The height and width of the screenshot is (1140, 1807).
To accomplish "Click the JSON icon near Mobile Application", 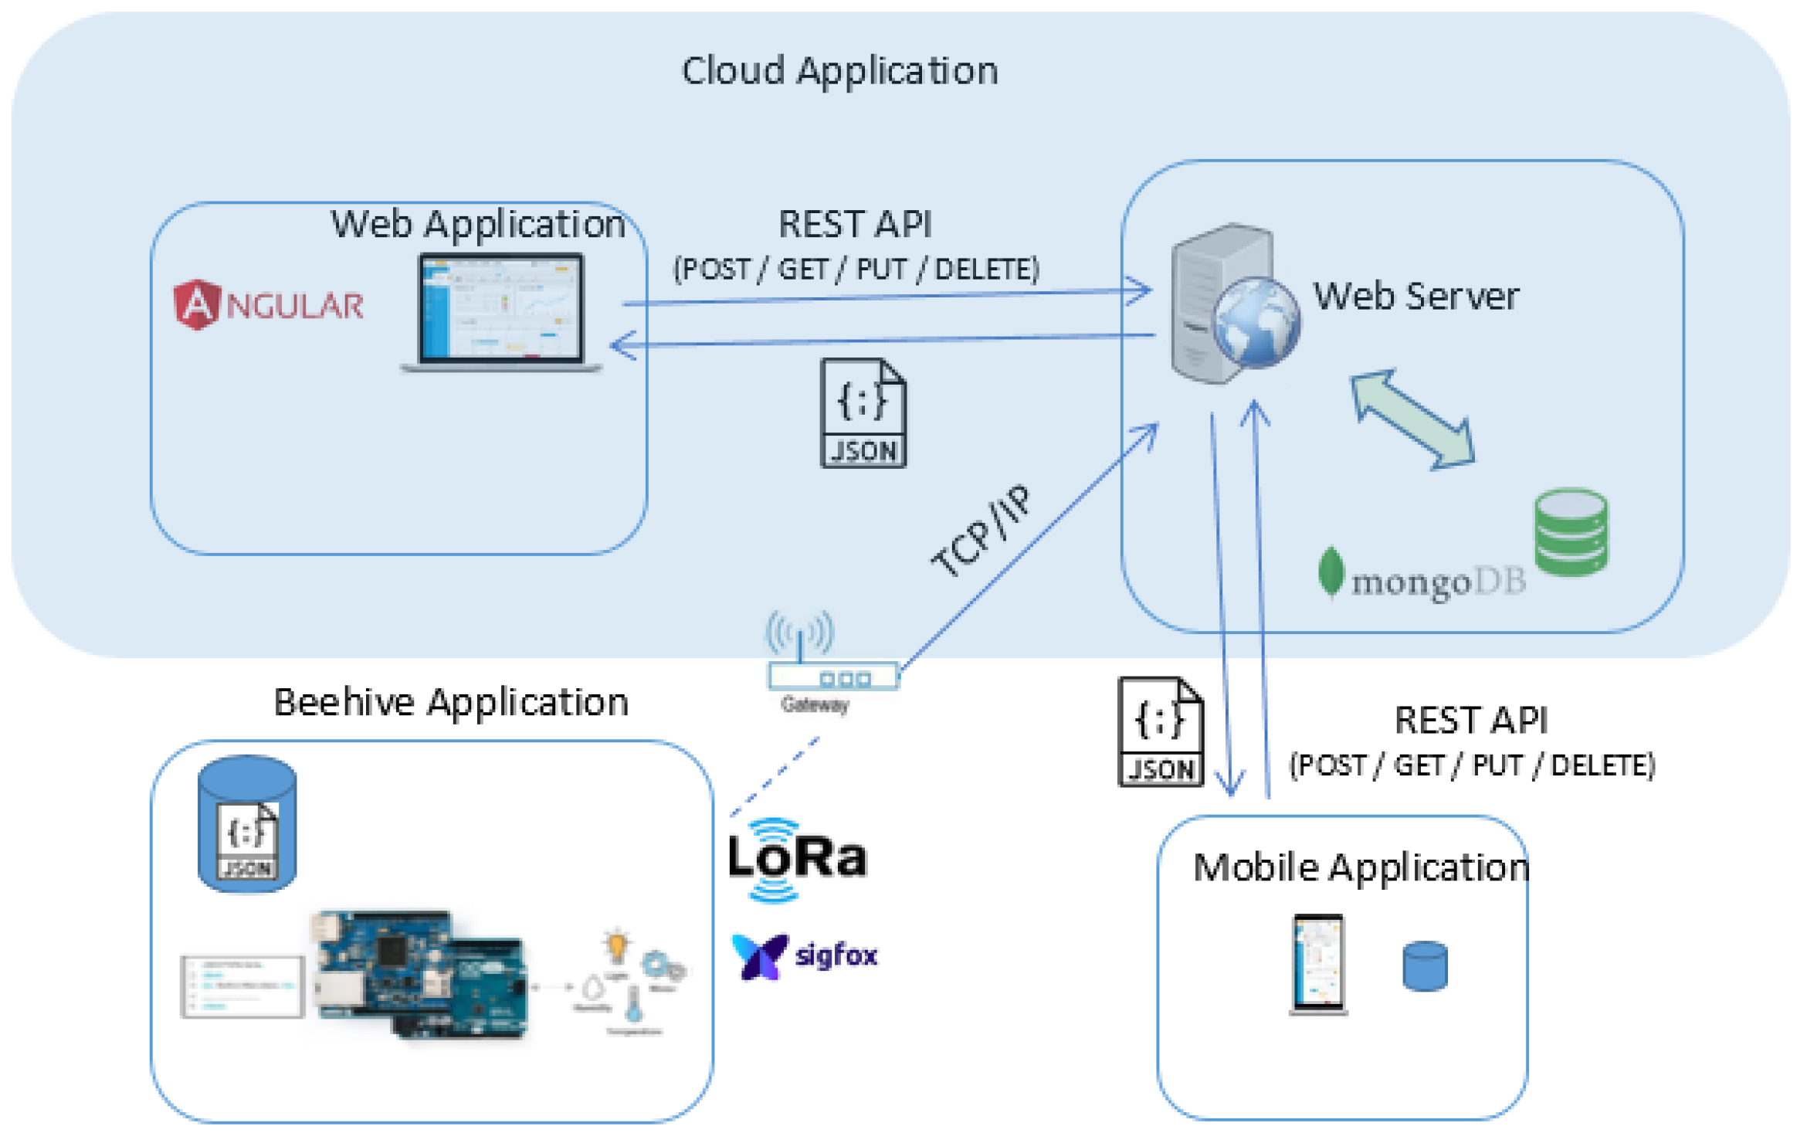I will 1161,732.
